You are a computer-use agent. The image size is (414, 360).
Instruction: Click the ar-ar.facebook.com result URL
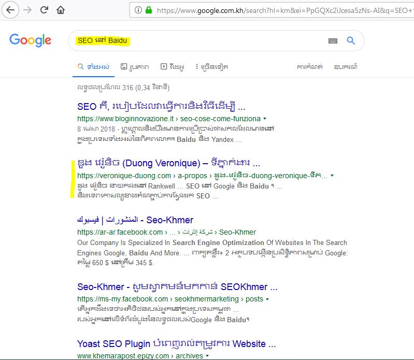pyautogui.click(x=167, y=232)
